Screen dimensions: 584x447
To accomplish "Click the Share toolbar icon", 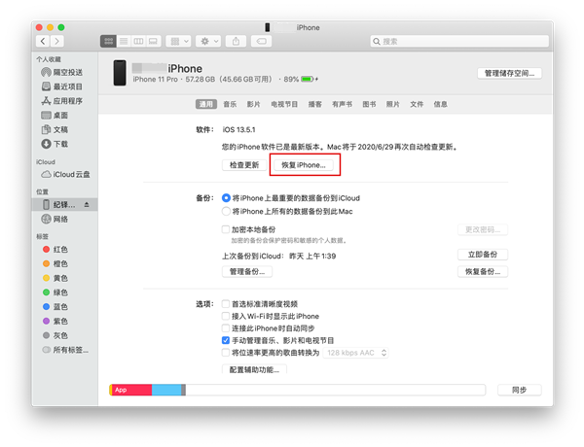I will (x=236, y=41).
